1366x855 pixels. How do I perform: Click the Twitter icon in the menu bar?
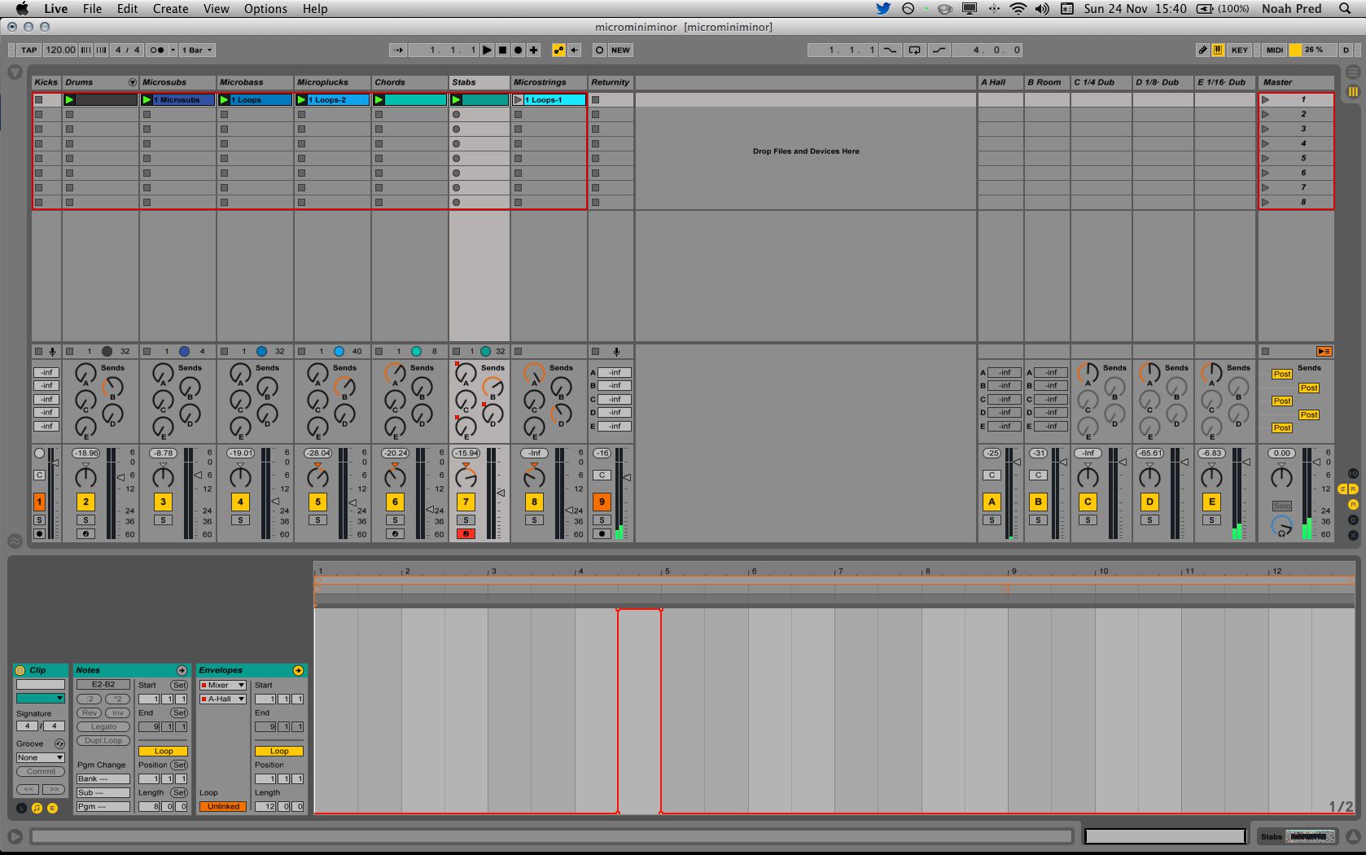click(x=883, y=9)
